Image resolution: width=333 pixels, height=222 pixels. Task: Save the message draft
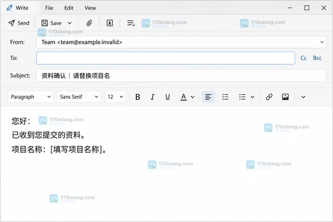click(x=52, y=23)
